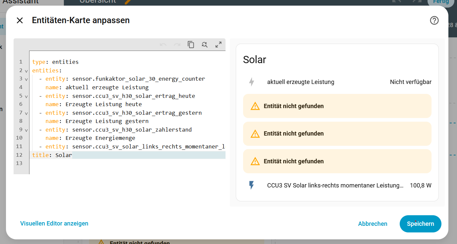
Task: Click the lightning icon next to CCU3 SV Solar
Action: (251, 185)
